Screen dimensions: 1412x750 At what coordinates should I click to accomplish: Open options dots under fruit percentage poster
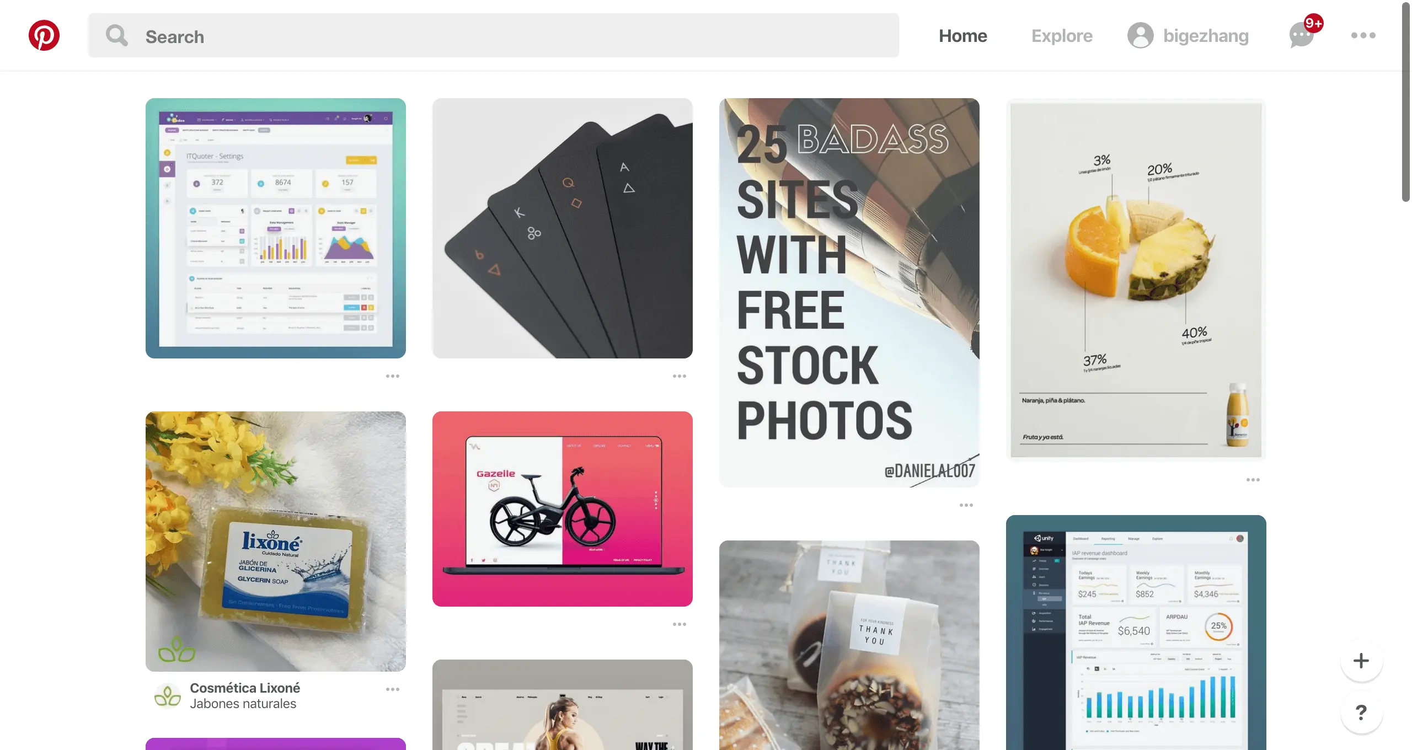tap(1253, 480)
